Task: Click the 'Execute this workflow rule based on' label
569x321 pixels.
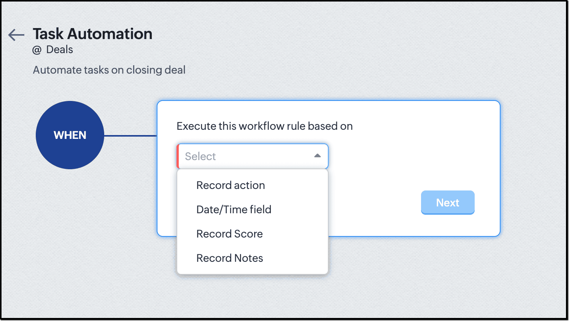Action: 264,126
